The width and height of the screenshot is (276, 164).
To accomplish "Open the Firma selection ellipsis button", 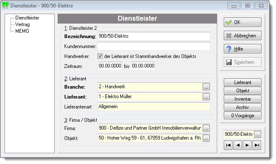I will [206, 128].
